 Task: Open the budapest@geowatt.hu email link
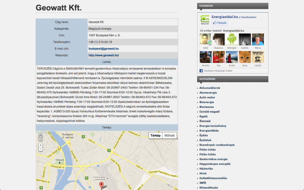pos(104,48)
